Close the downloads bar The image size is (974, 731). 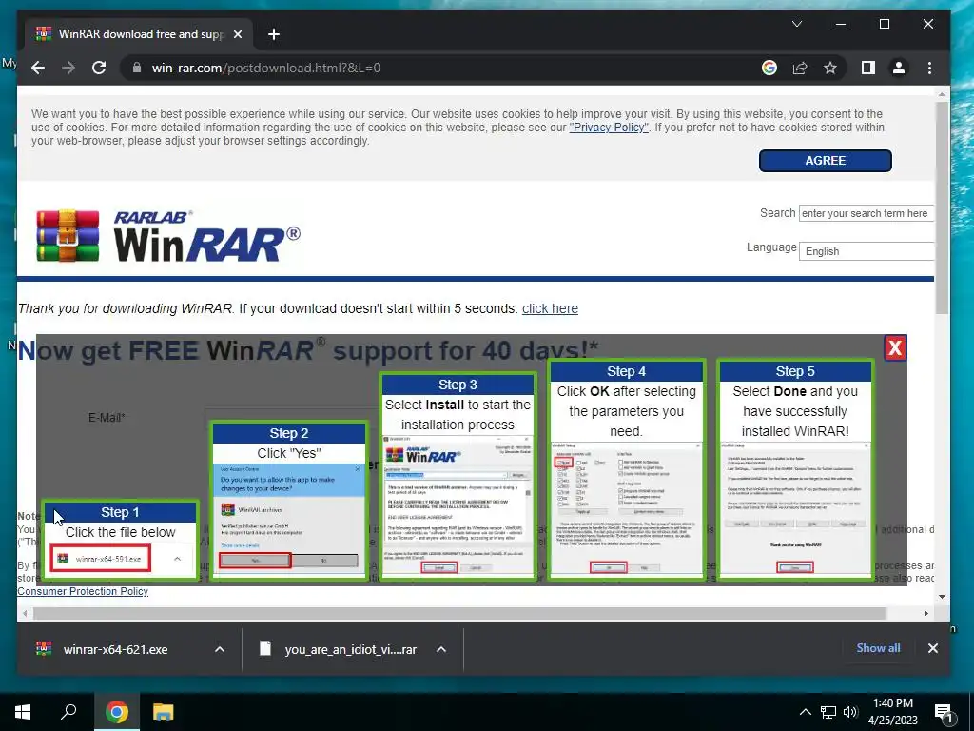pos(932,648)
